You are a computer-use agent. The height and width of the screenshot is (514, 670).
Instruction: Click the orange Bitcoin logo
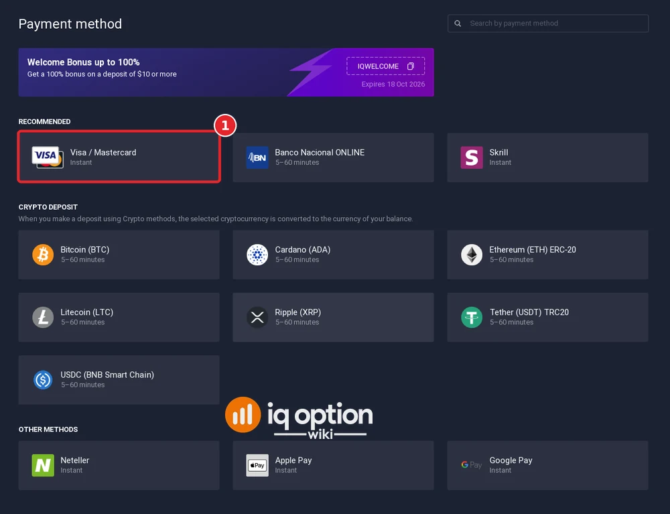pos(43,255)
